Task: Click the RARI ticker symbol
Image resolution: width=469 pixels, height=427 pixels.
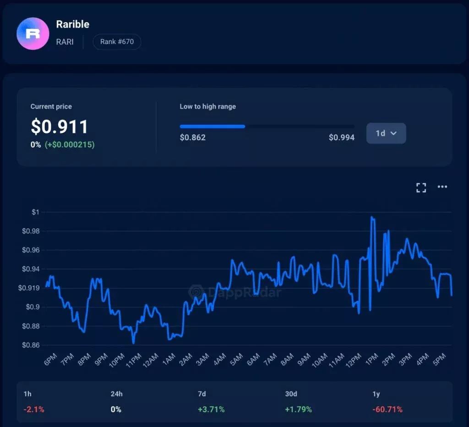Action: [65, 42]
